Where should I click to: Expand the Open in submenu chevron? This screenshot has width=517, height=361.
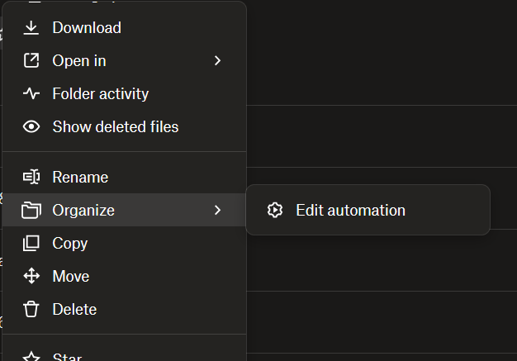point(217,61)
